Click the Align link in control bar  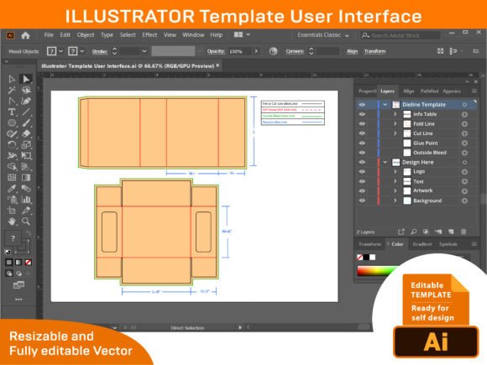click(x=352, y=51)
